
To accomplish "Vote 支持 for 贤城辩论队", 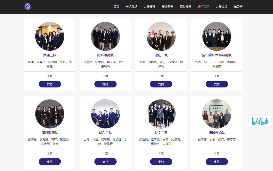I will click(x=217, y=162).
